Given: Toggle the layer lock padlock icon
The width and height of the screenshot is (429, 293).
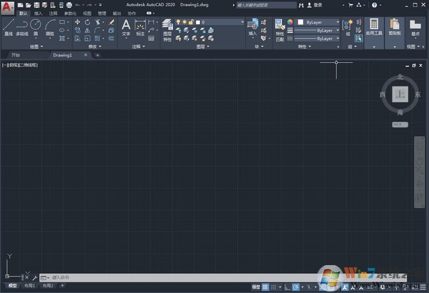Looking at the screenshot, I should coord(191,22).
